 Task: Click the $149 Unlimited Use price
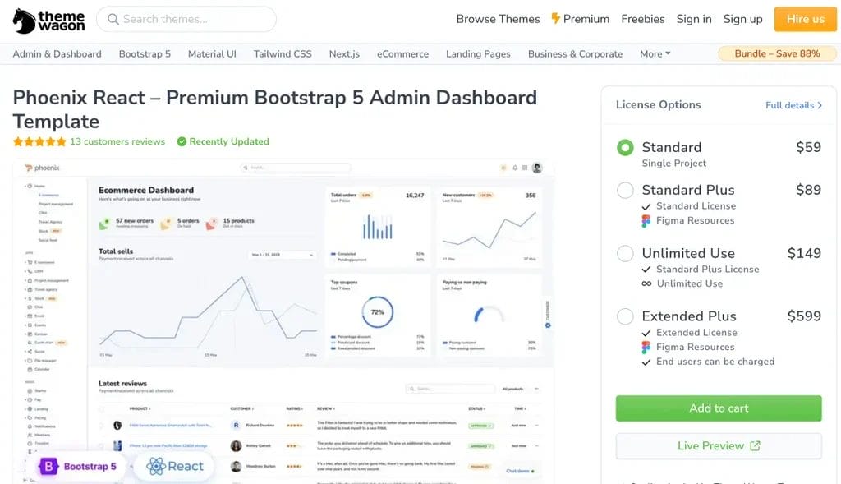804,253
